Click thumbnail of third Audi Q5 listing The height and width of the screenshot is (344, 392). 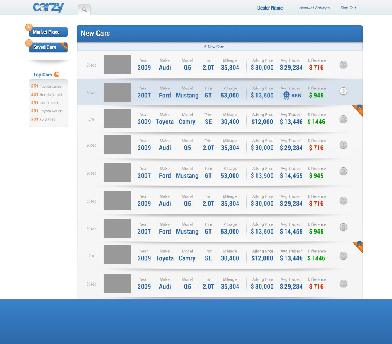[x=117, y=201]
